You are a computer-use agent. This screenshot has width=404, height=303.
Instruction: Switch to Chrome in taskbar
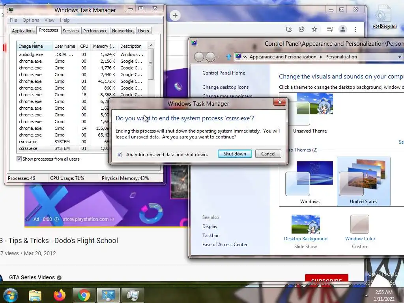click(x=84, y=295)
